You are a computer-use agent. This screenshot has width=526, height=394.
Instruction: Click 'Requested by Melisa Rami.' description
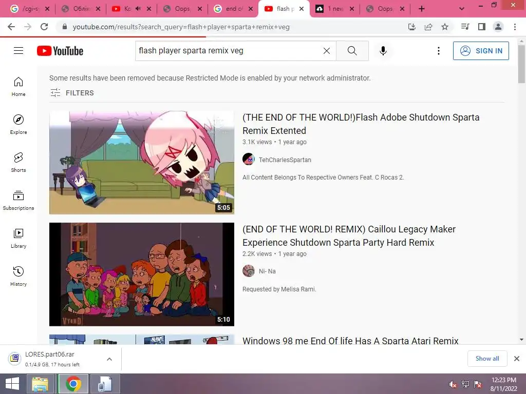tap(279, 289)
